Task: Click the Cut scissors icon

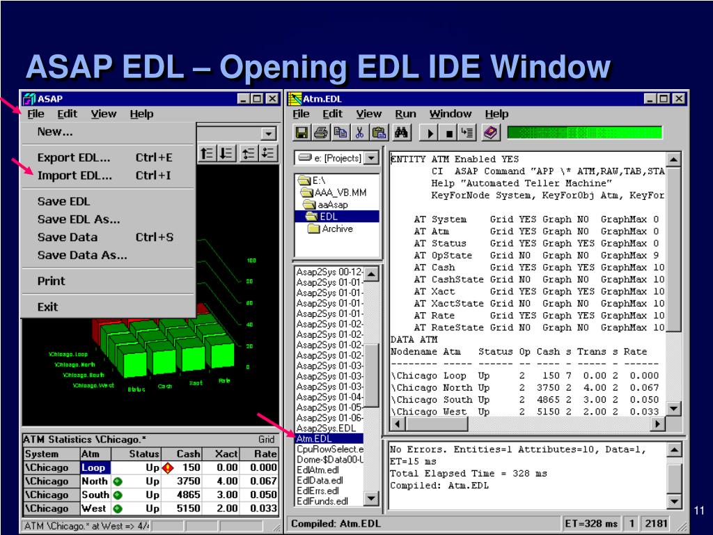Action: (x=359, y=133)
